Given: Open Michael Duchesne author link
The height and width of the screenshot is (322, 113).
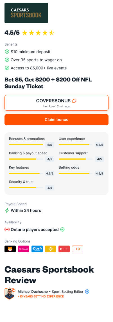Looking at the screenshot, I should coord(33,292).
